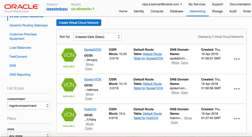Click My Services in top bar
This screenshot has width=252, height=137.
click(x=197, y=4)
